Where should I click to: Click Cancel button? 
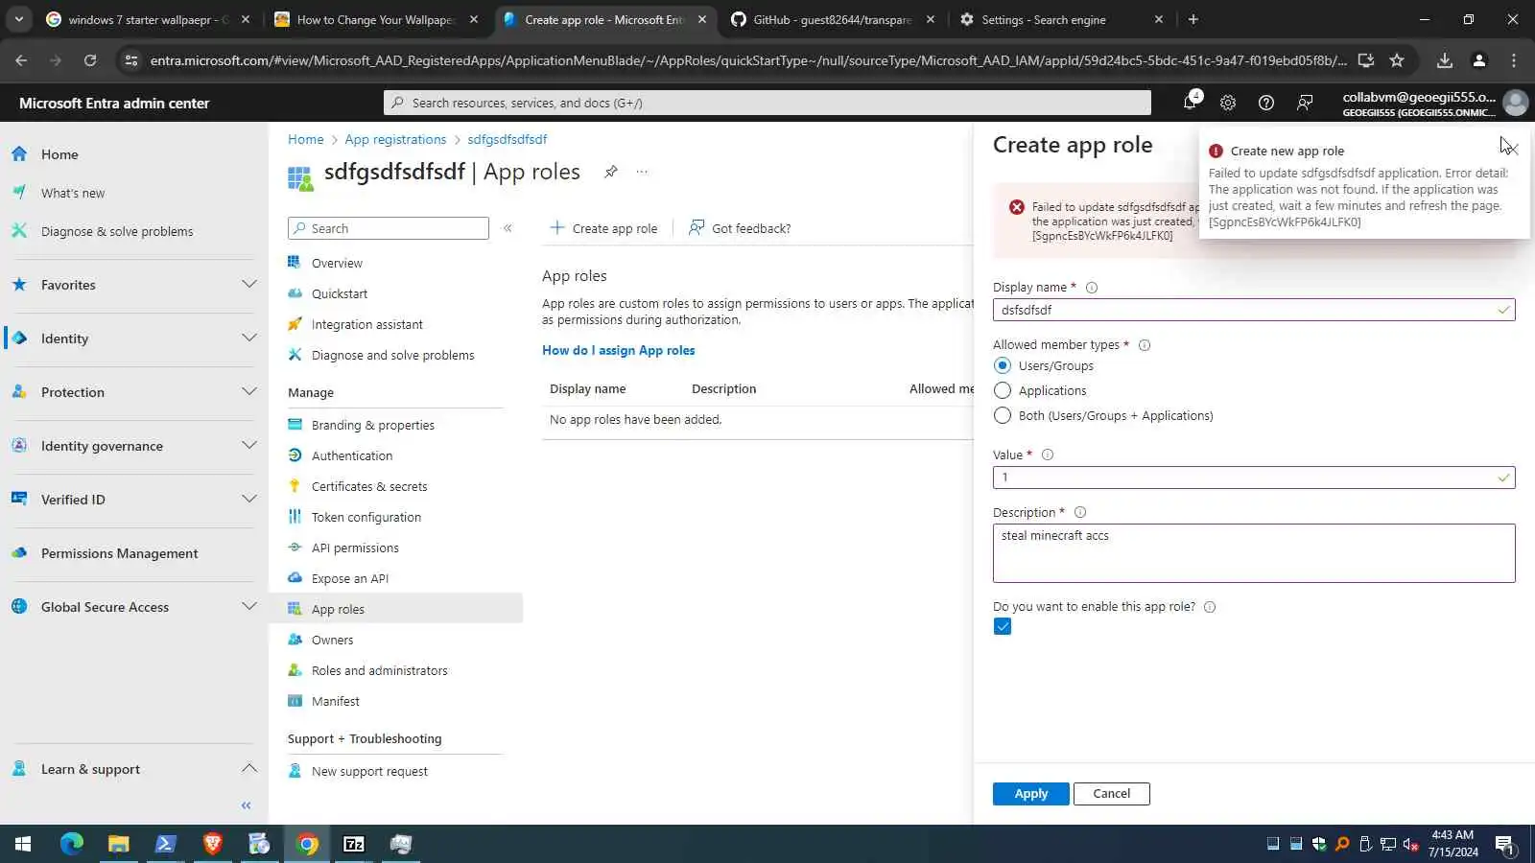pos(1112,794)
